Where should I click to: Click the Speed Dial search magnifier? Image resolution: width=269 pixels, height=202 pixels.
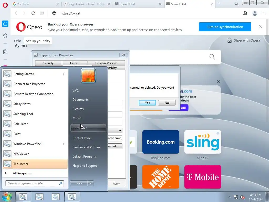(x=212, y=57)
